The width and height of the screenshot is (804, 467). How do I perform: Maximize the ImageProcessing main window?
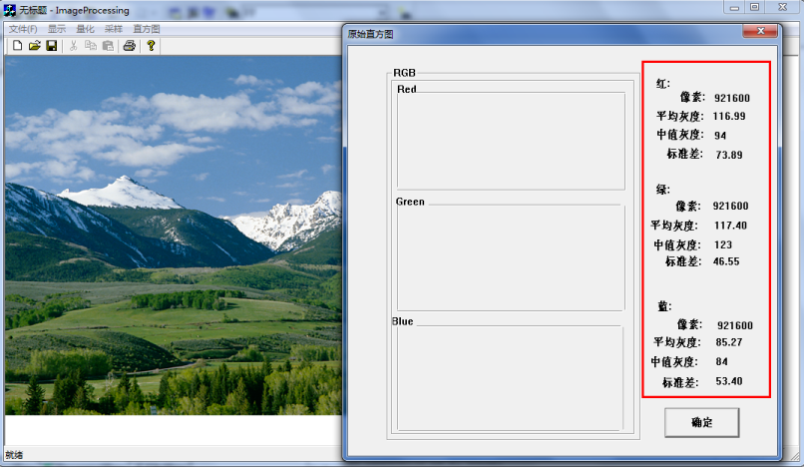[x=755, y=7]
